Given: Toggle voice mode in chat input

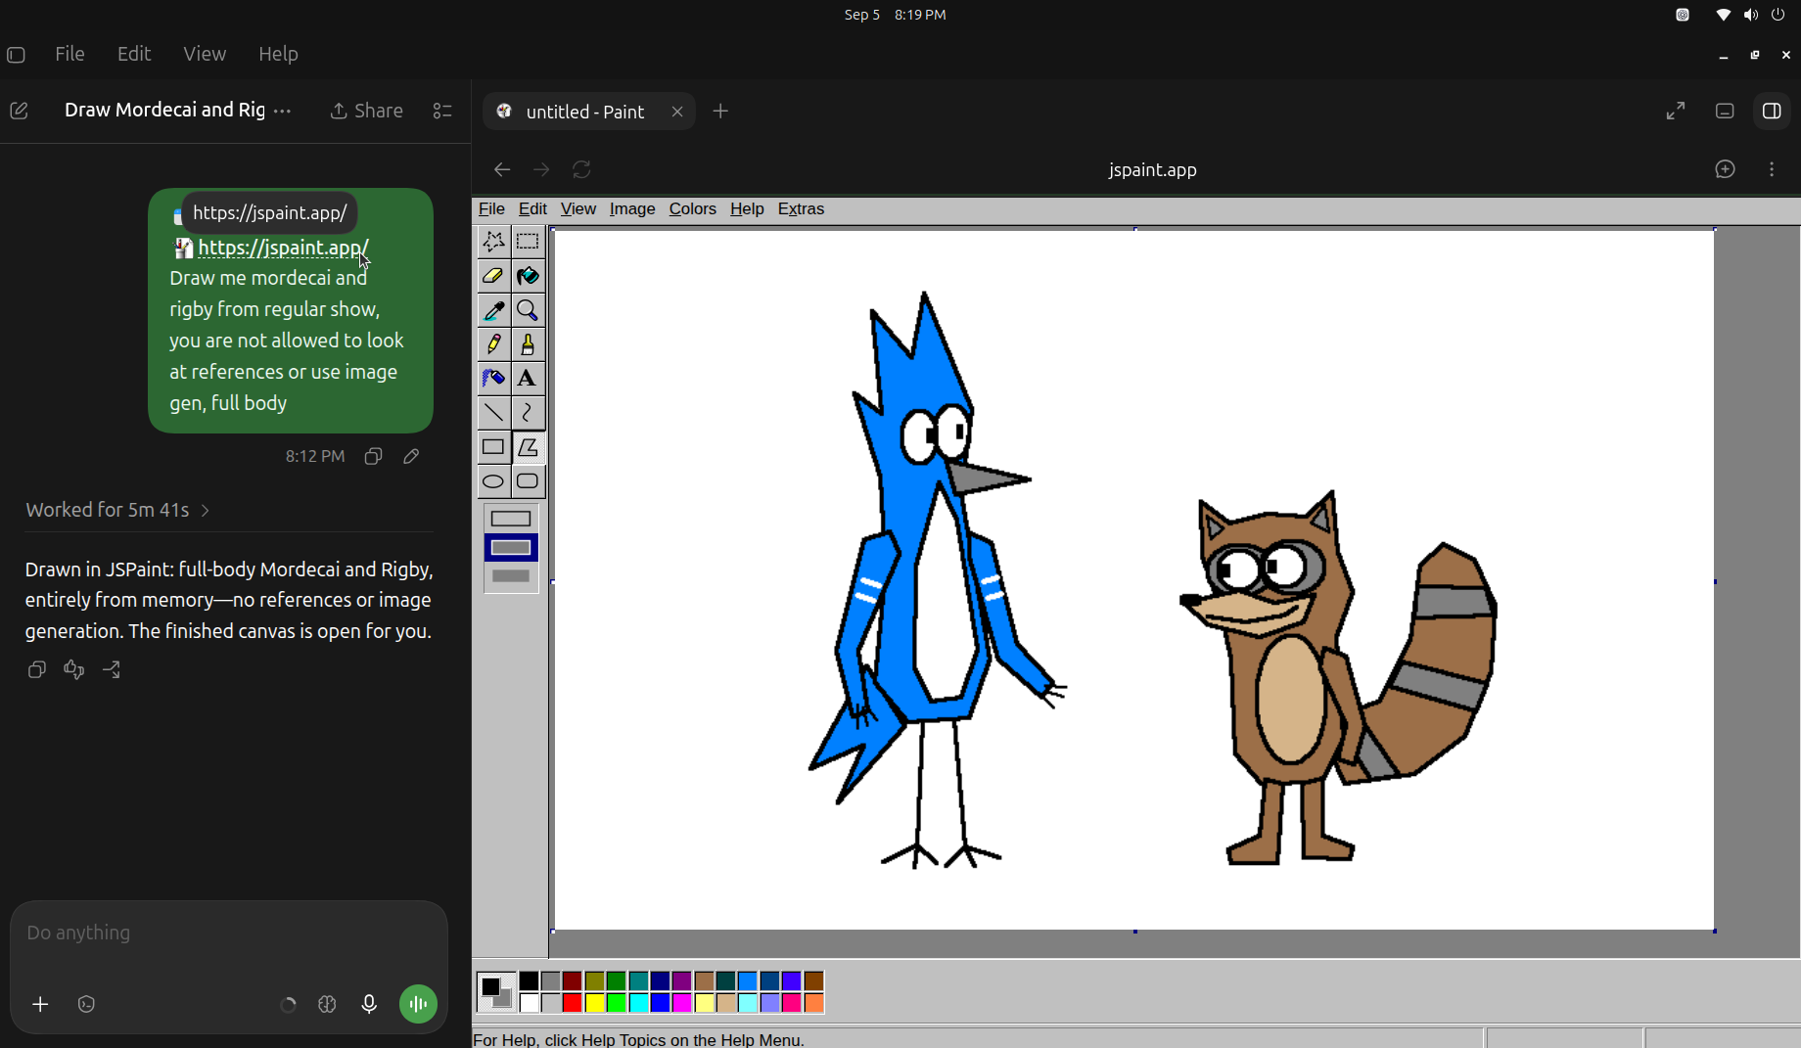Looking at the screenshot, I should coord(418,1004).
